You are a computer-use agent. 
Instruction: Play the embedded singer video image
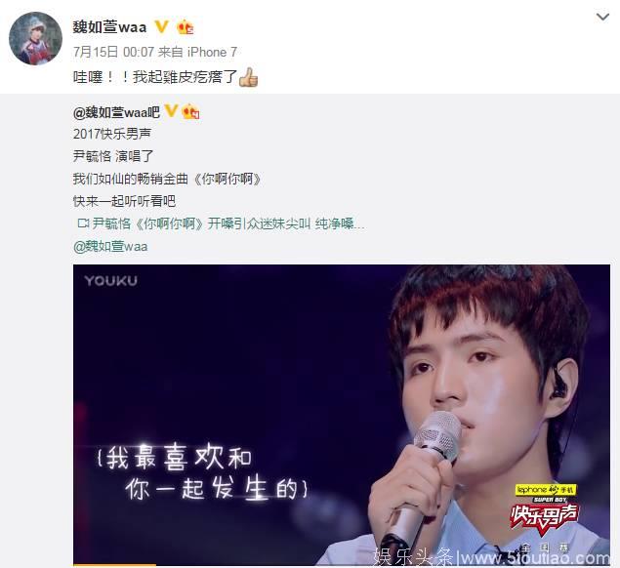(342, 415)
